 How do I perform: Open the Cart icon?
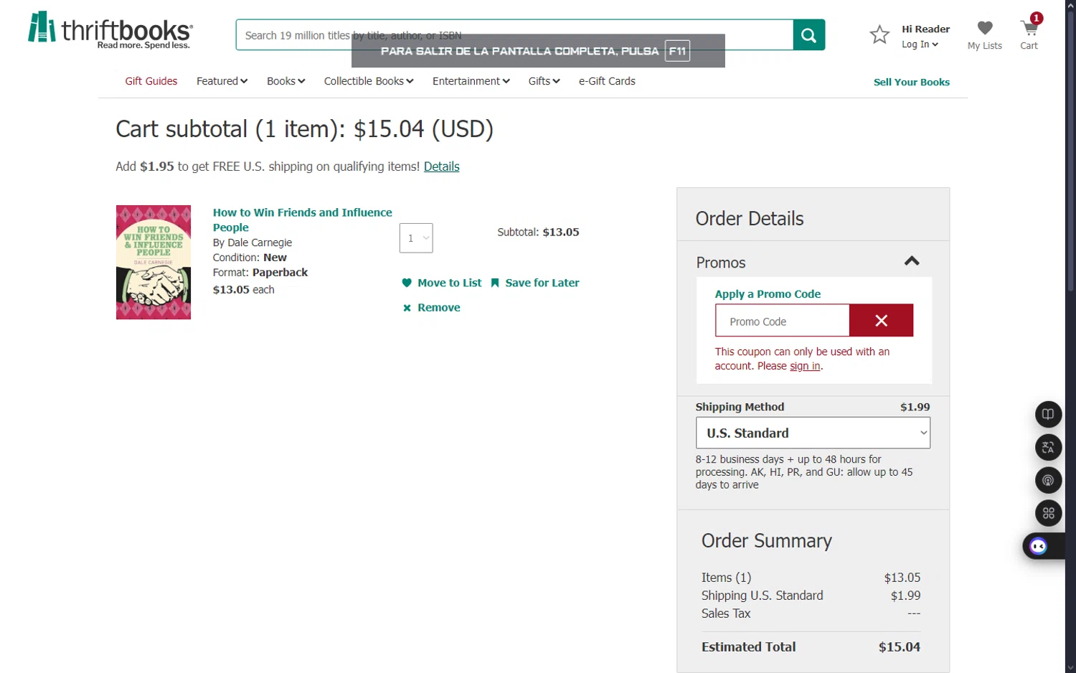1029,29
